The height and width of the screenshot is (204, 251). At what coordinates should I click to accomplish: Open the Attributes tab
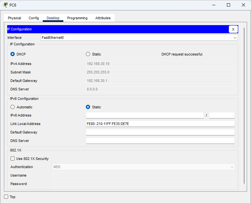pos(103,18)
